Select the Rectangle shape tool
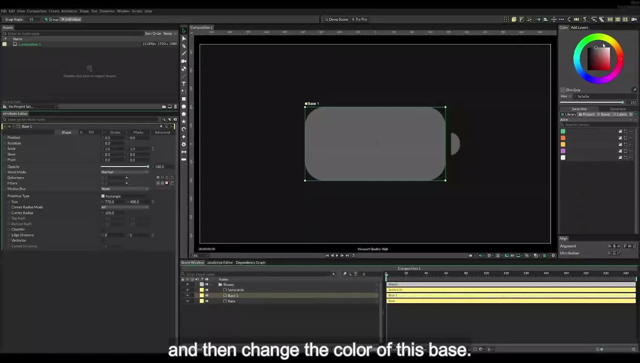640x363 pixels. click(x=184, y=99)
